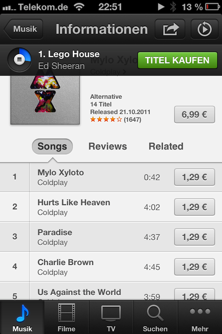Preview the song Charlie Brown

[65, 262]
